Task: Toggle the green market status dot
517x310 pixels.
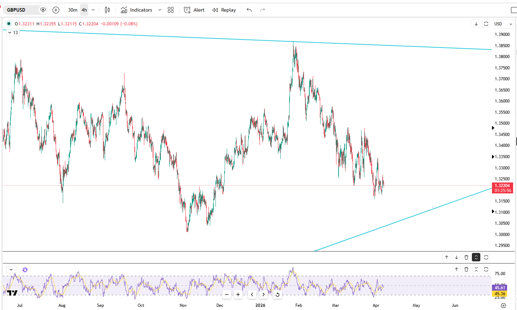Action: coord(9,24)
